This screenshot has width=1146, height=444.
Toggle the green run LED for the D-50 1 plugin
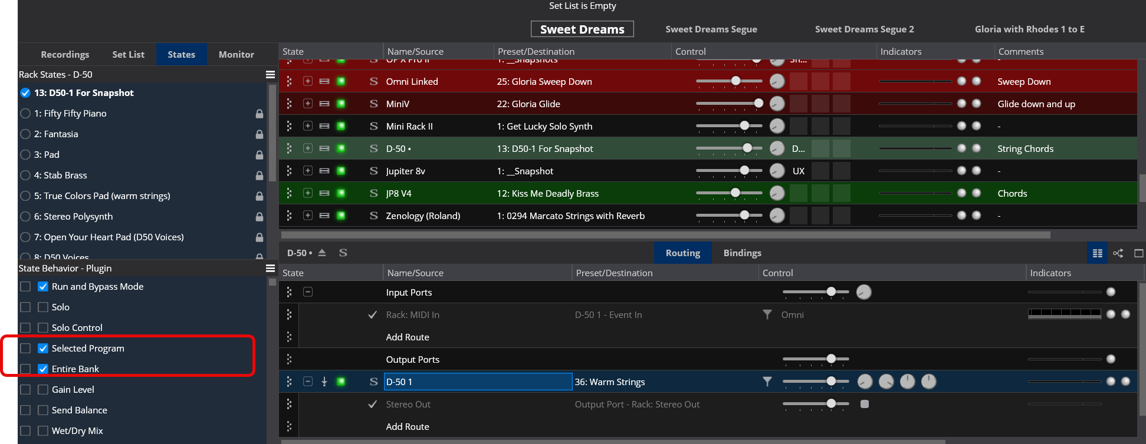point(341,382)
